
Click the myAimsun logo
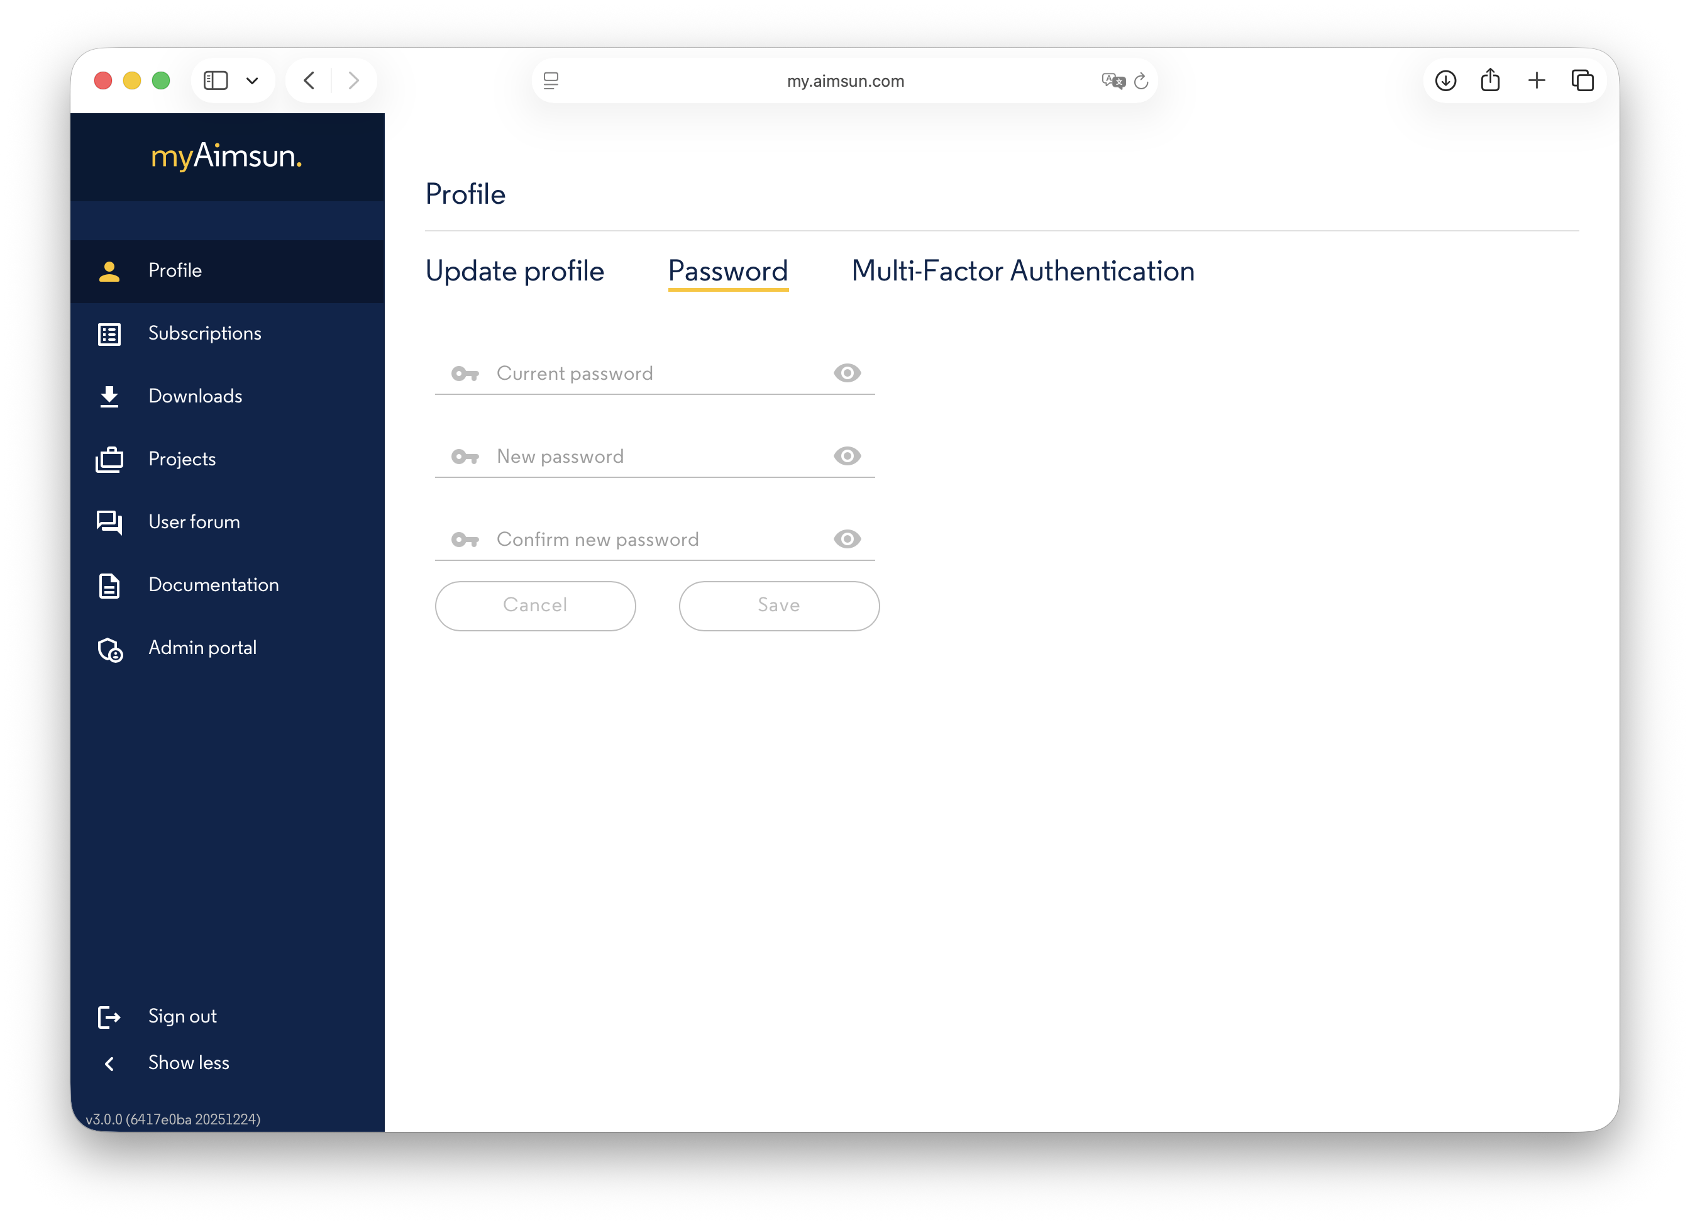pos(226,157)
